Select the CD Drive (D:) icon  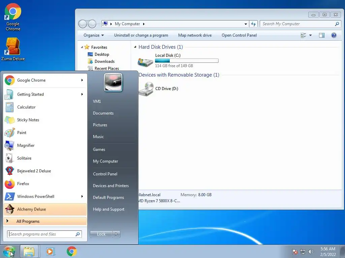pos(158,89)
